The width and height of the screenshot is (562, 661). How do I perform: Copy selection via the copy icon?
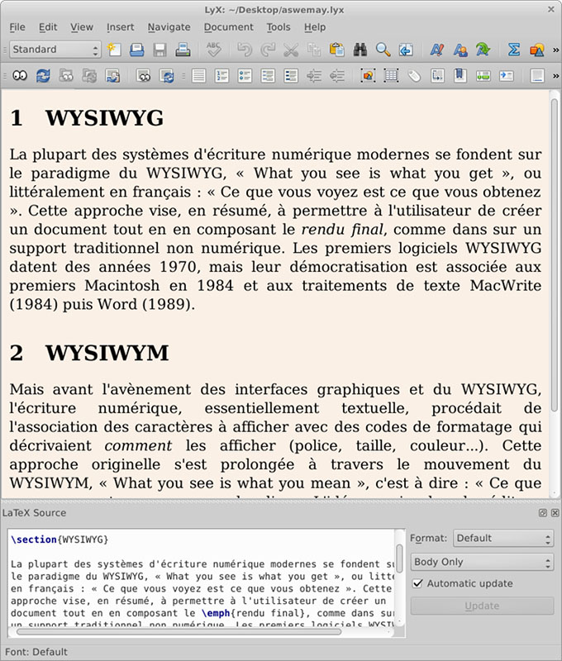(314, 50)
